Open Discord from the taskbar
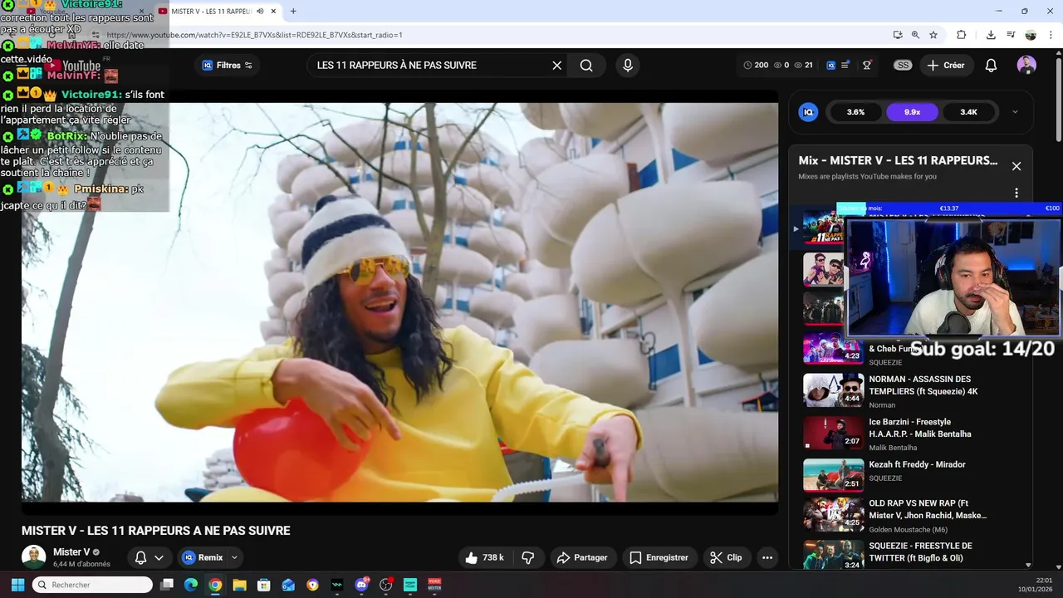The width and height of the screenshot is (1063, 598). 361,585
